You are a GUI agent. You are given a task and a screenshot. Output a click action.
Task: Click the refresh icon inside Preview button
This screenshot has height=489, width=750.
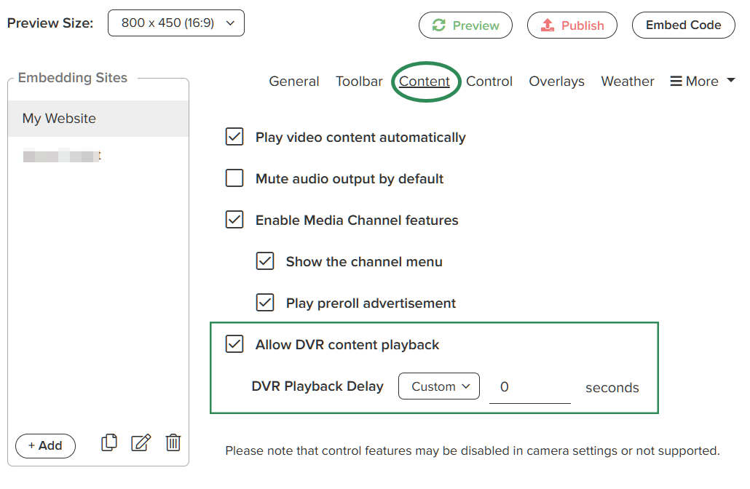[438, 25]
